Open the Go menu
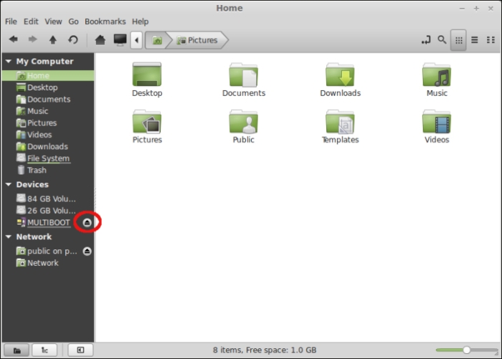 (73, 21)
